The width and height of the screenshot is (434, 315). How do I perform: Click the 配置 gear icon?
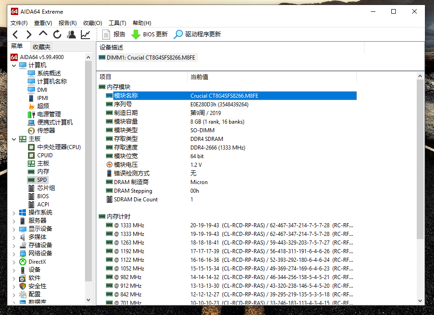[x=23, y=295]
